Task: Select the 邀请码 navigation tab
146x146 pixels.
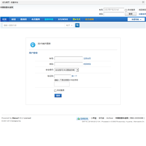Action: [24, 19]
